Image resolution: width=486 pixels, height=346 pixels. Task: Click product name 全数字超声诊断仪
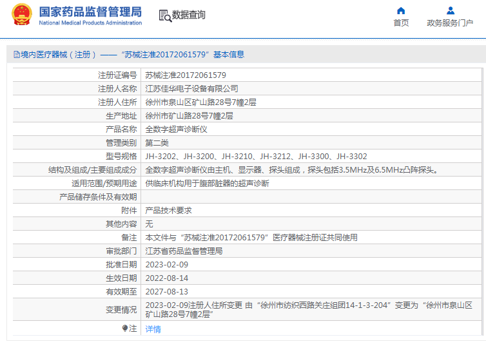[176, 130]
